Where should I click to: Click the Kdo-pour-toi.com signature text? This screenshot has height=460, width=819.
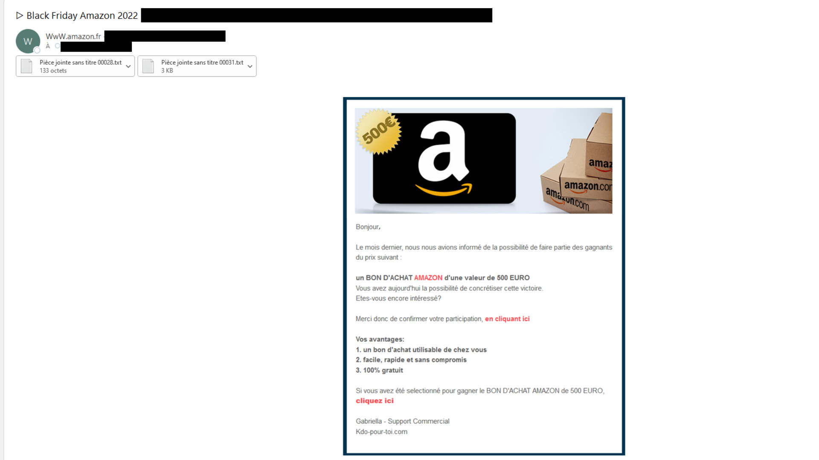coord(381,431)
